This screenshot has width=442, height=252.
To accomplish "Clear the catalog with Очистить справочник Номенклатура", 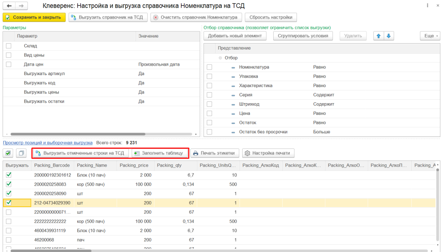I will (196, 17).
